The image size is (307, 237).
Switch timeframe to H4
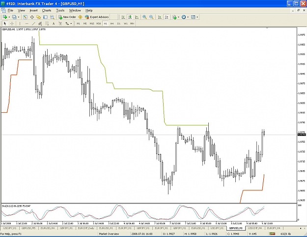[112, 24]
